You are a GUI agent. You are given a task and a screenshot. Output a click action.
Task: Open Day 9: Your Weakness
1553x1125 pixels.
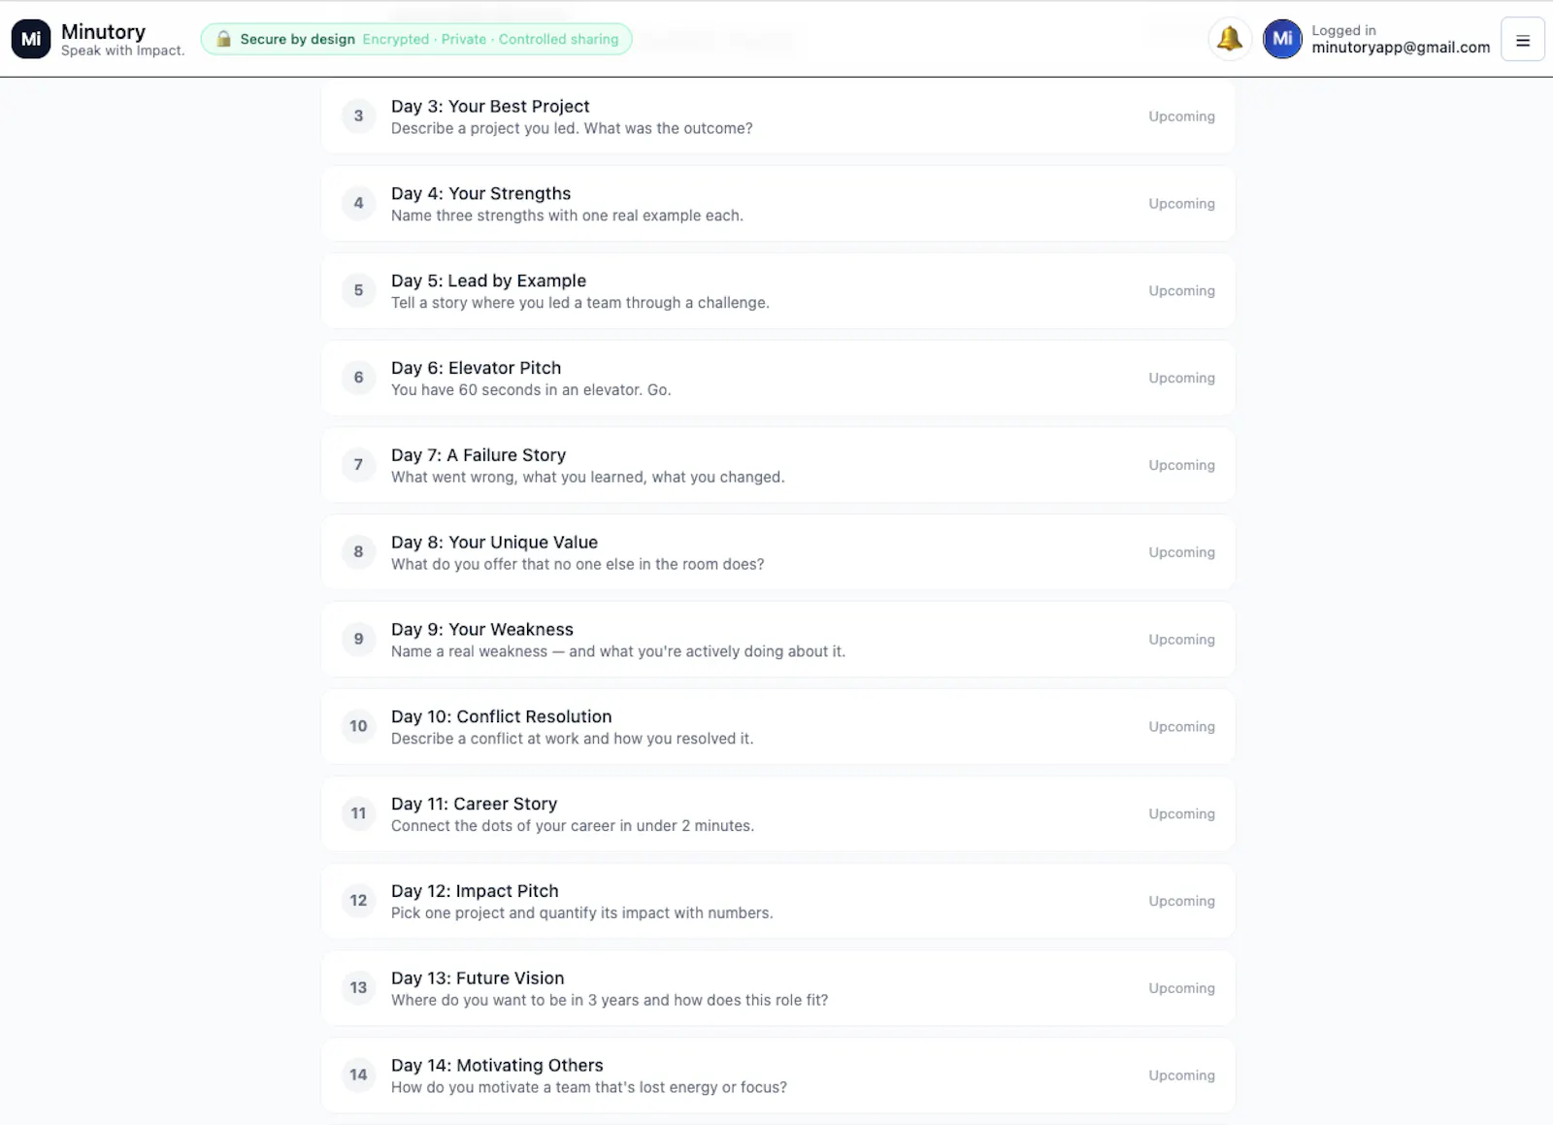click(777, 639)
